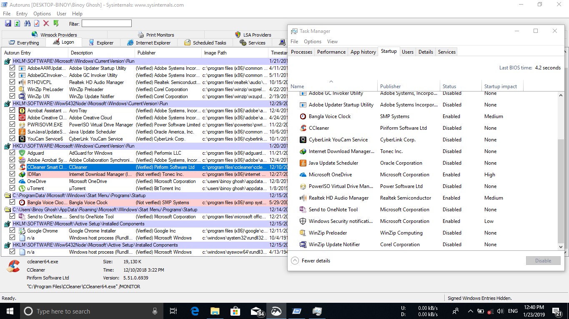The width and height of the screenshot is (569, 319).
Task: Show hidden system tray icons chevron
Action: pyautogui.click(x=470, y=311)
